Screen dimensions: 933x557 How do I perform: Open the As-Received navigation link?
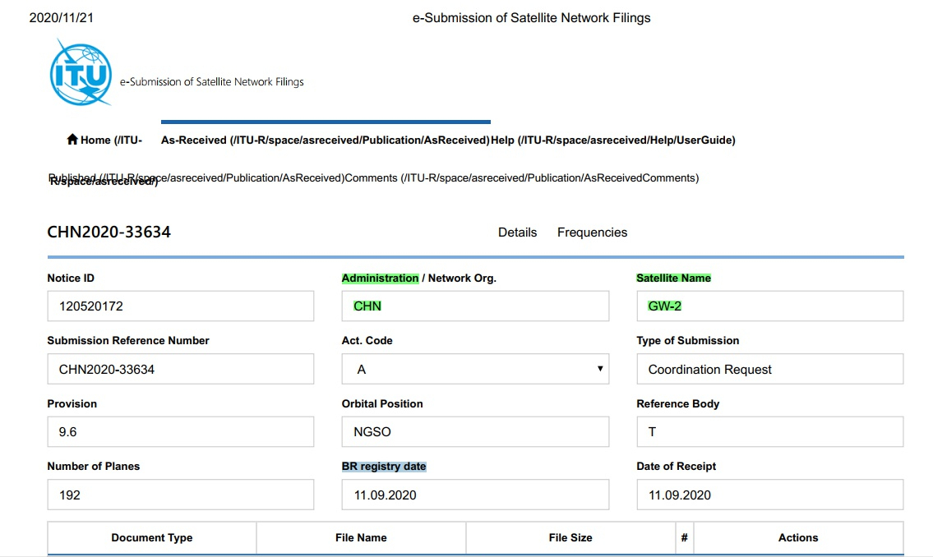325,140
